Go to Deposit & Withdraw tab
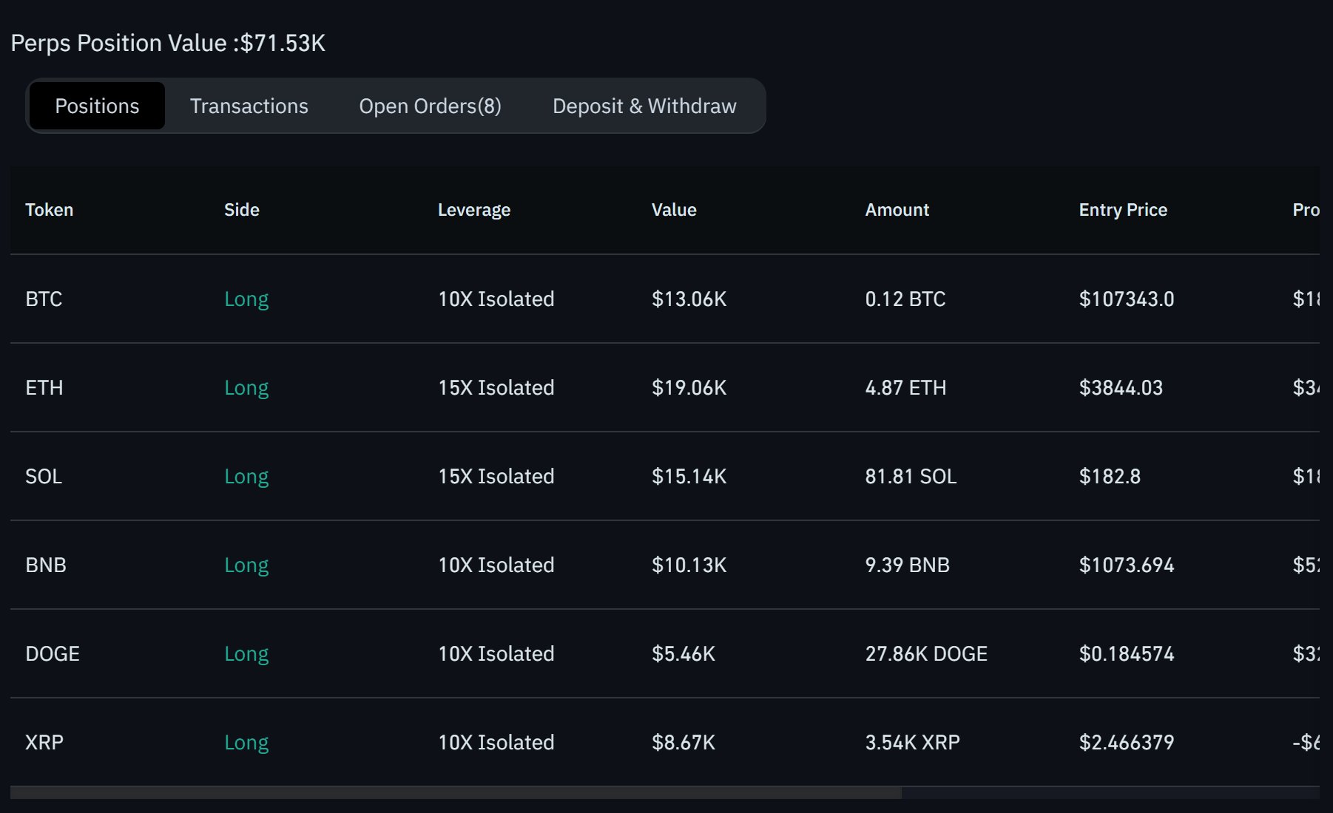Image resolution: width=1333 pixels, height=813 pixels. [x=644, y=106]
